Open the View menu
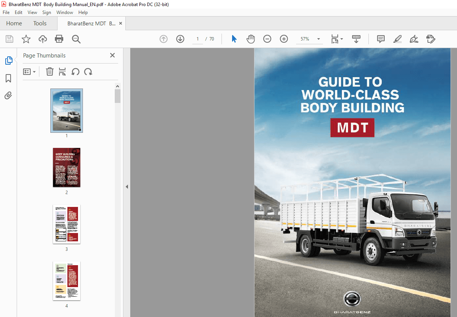457x317 pixels. tap(32, 12)
